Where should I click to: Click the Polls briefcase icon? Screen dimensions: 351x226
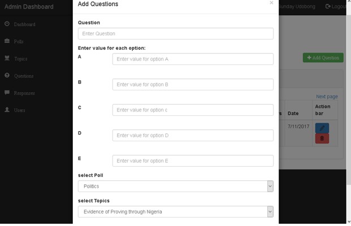7,41
